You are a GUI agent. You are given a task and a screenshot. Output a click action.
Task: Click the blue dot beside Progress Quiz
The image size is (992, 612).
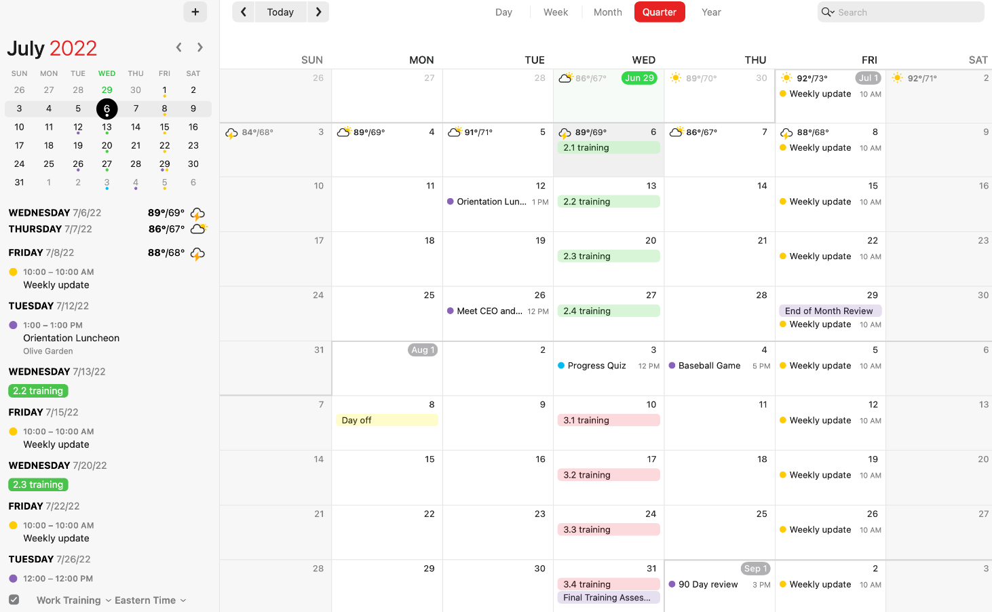(x=562, y=365)
